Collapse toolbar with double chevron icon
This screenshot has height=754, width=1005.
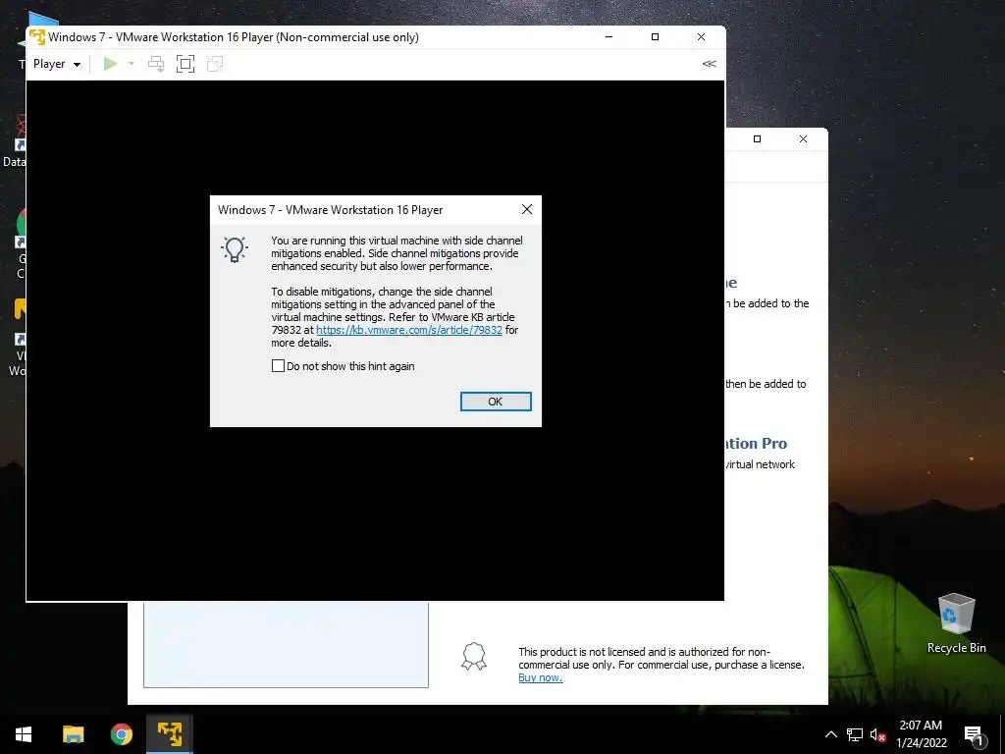[x=709, y=64]
